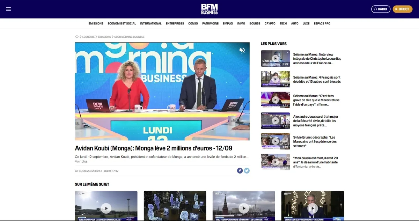The height and width of the screenshot is (221, 419).
Task: Open the Entreprises section
Action: click(175, 24)
